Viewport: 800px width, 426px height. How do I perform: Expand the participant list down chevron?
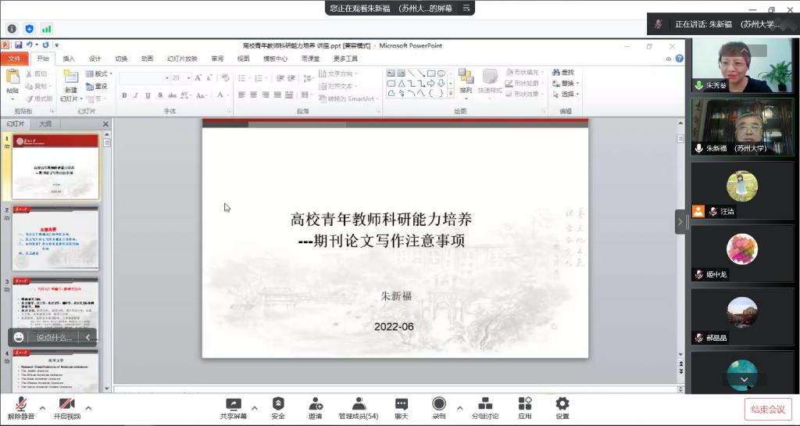tap(744, 380)
